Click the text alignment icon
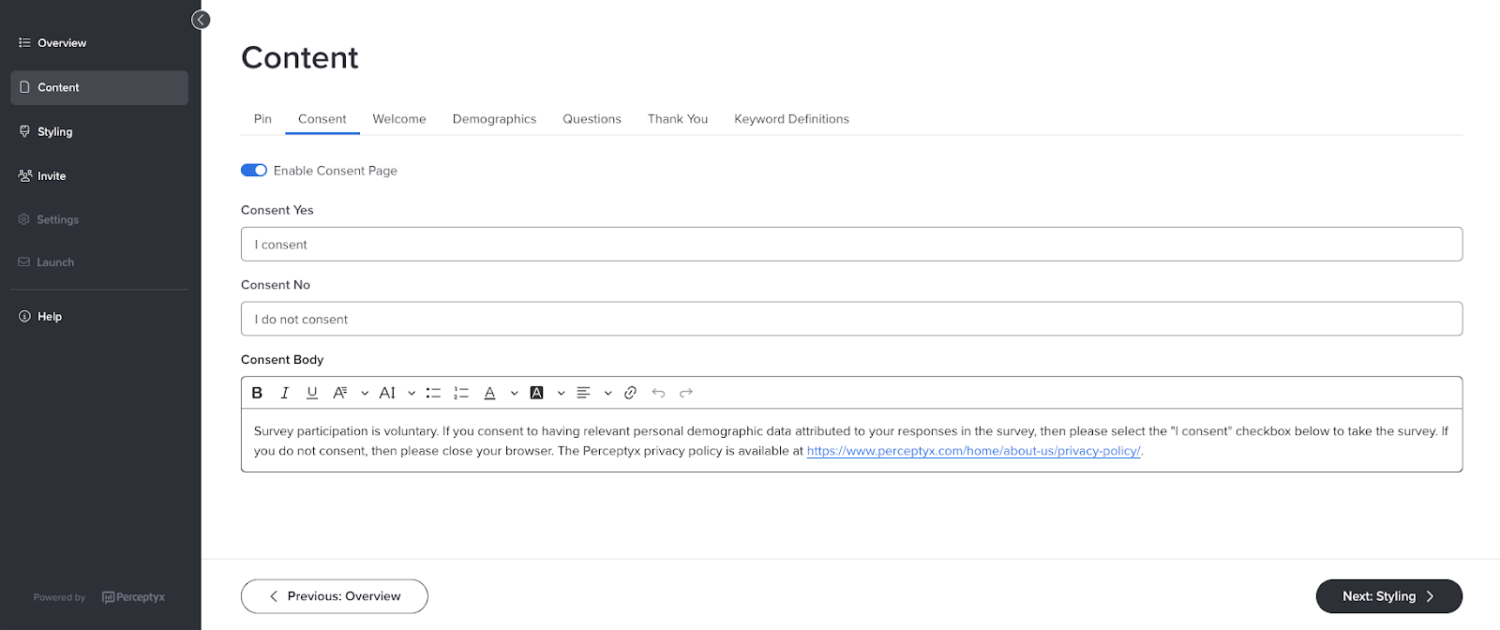This screenshot has height=630, width=1500. pos(583,393)
